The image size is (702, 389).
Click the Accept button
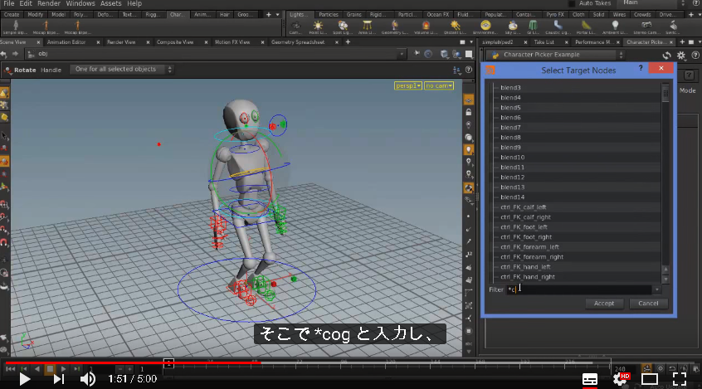(x=604, y=304)
